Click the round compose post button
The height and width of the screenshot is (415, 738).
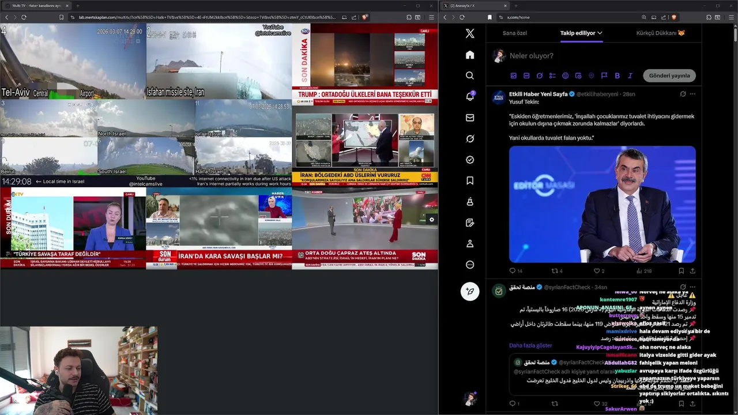pyautogui.click(x=470, y=291)
